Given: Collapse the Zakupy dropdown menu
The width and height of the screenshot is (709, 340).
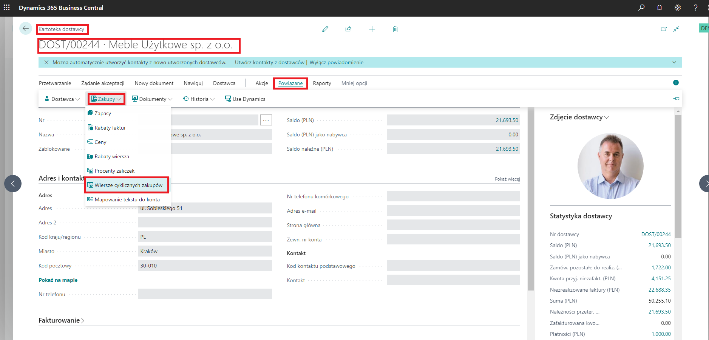Looking at the screenshot, I should [x=107, y=99].
